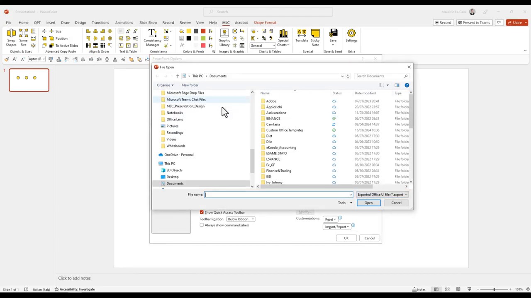Click the Format Painter icon in quick access toolbar

click(7, 60)
